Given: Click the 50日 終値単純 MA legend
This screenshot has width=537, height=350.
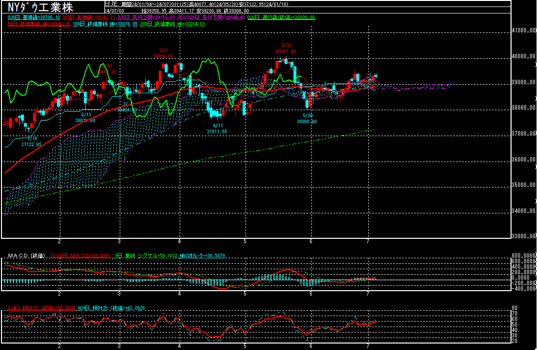Looking at the screenshot, I should (39, 24).
